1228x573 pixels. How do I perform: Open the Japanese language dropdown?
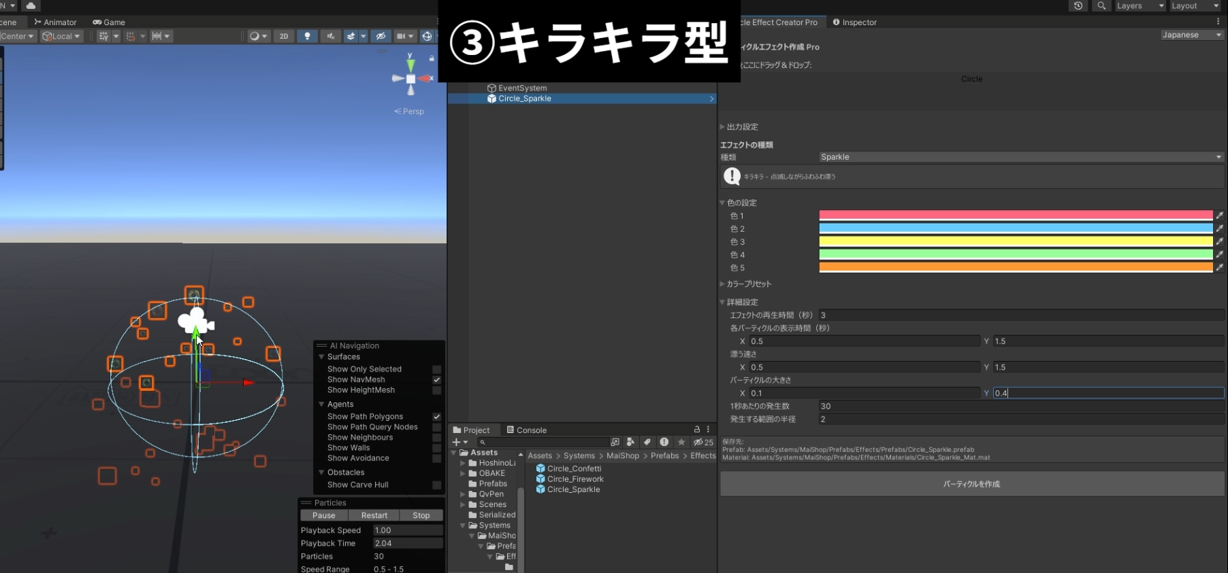point(1192,35)
